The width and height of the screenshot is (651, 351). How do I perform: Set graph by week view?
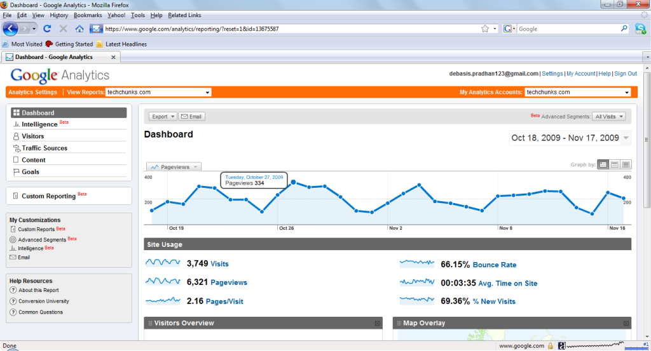point(615,164)
